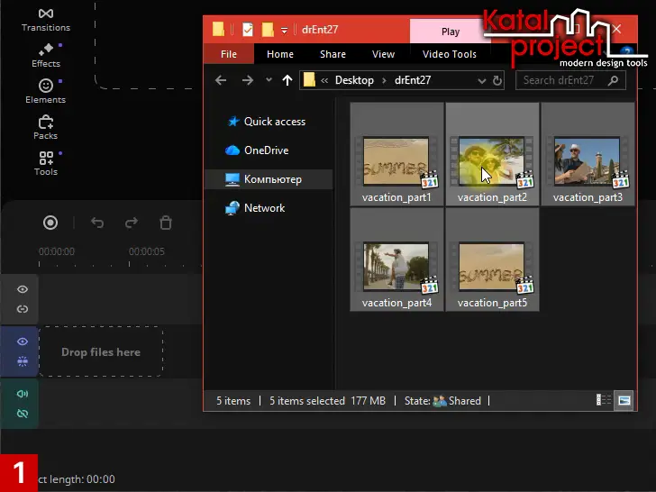The image size is (656, 492).
Task: Click drEnt27 in the address path
Action: pyautogui.click(x=413, y=80)
